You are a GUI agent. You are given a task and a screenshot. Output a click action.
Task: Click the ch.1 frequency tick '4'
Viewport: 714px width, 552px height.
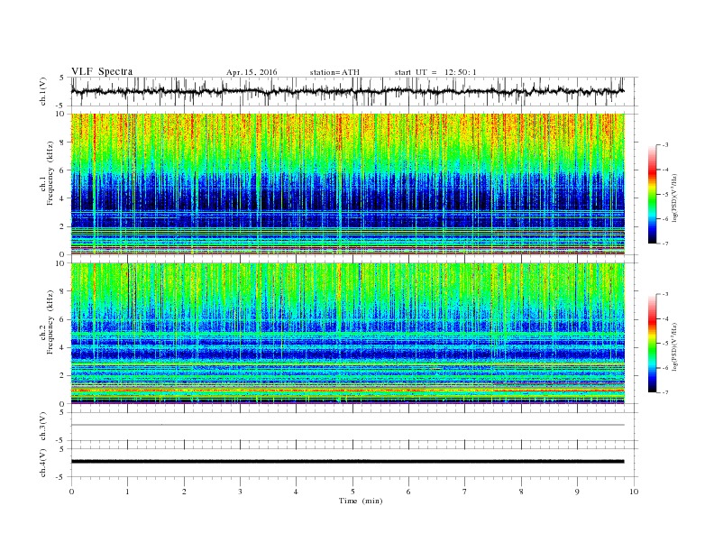(x=62, y=198)
